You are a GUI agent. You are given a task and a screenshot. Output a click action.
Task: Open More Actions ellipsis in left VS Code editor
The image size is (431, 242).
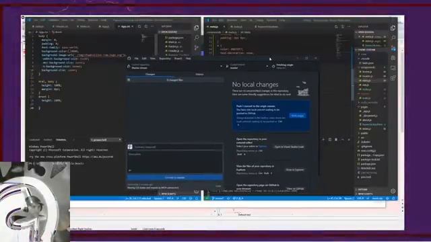tap(152, 27)
